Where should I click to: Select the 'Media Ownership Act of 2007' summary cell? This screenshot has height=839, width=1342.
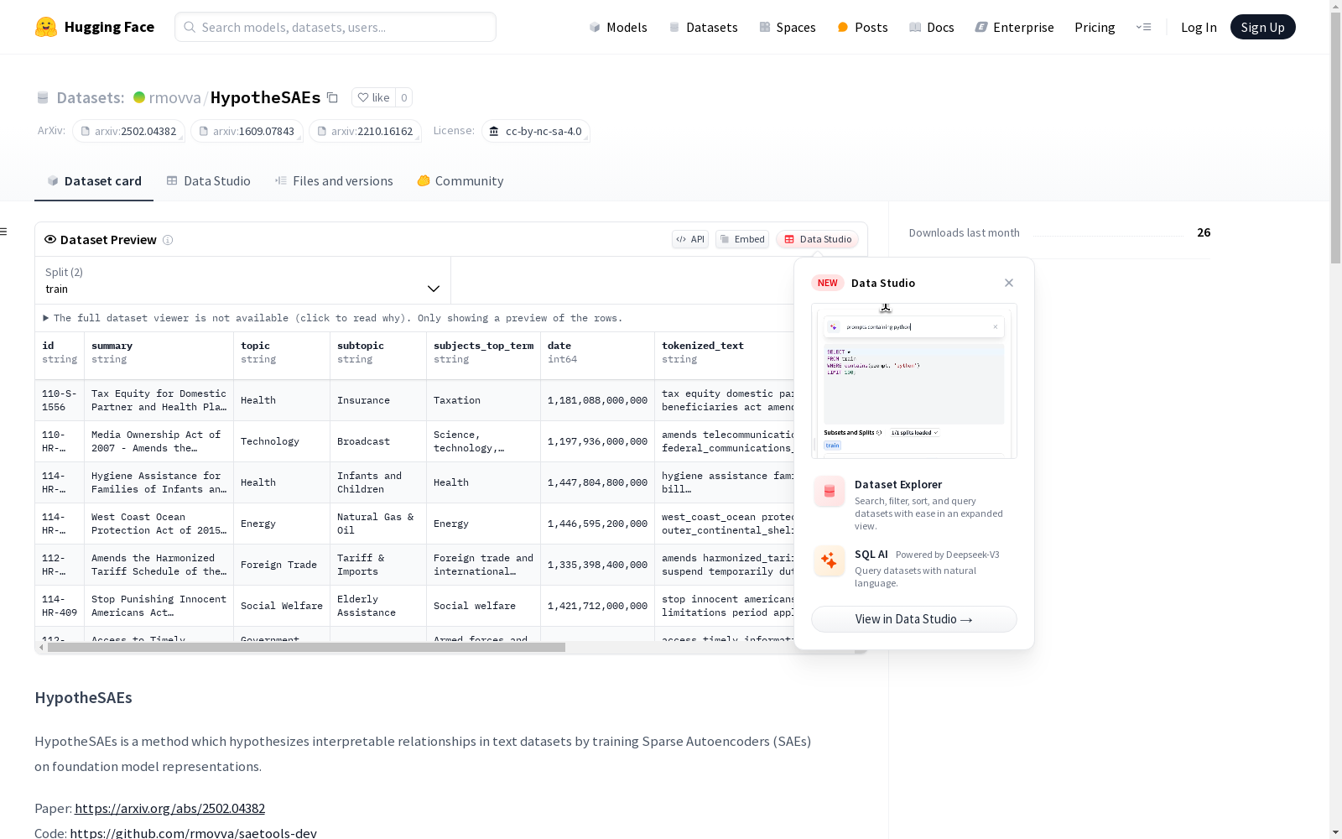(159, 441)
